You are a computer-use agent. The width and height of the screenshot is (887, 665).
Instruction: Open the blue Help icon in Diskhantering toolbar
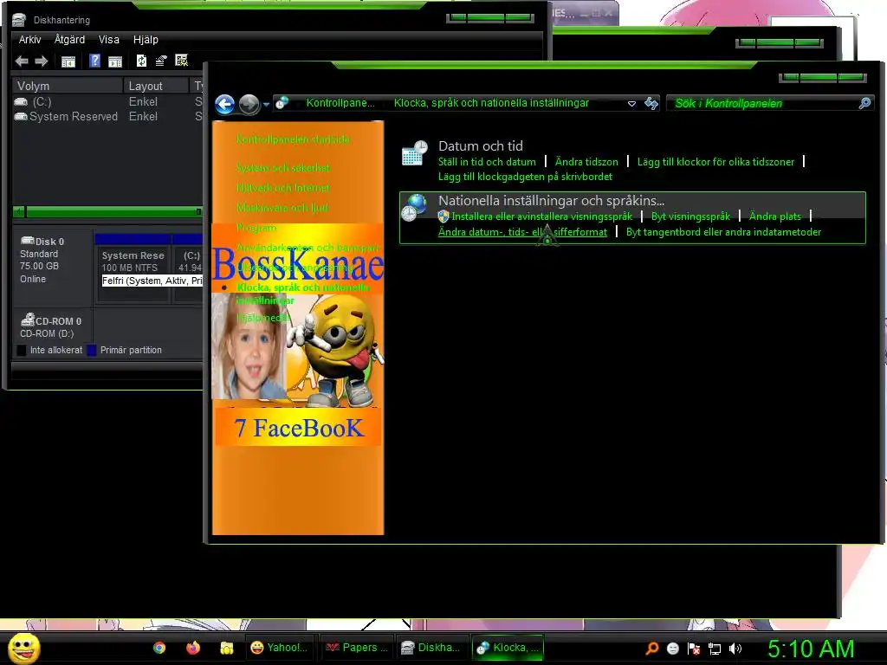coord(94,61)
